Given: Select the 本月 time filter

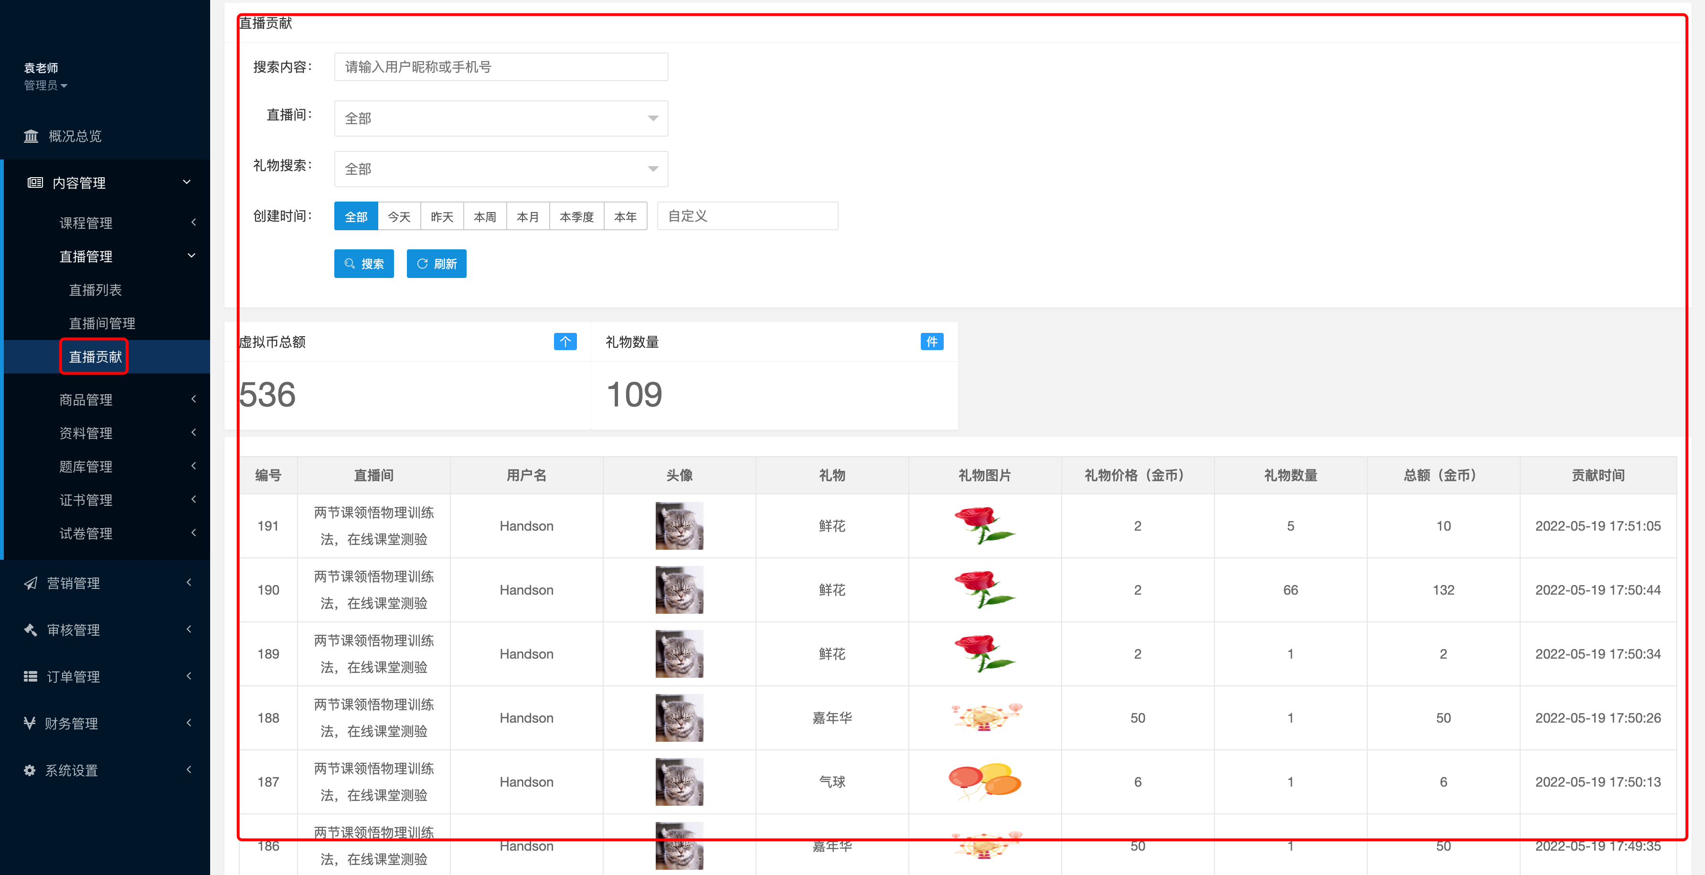Looking at the screenshot, I should click(x=528, y=216).
